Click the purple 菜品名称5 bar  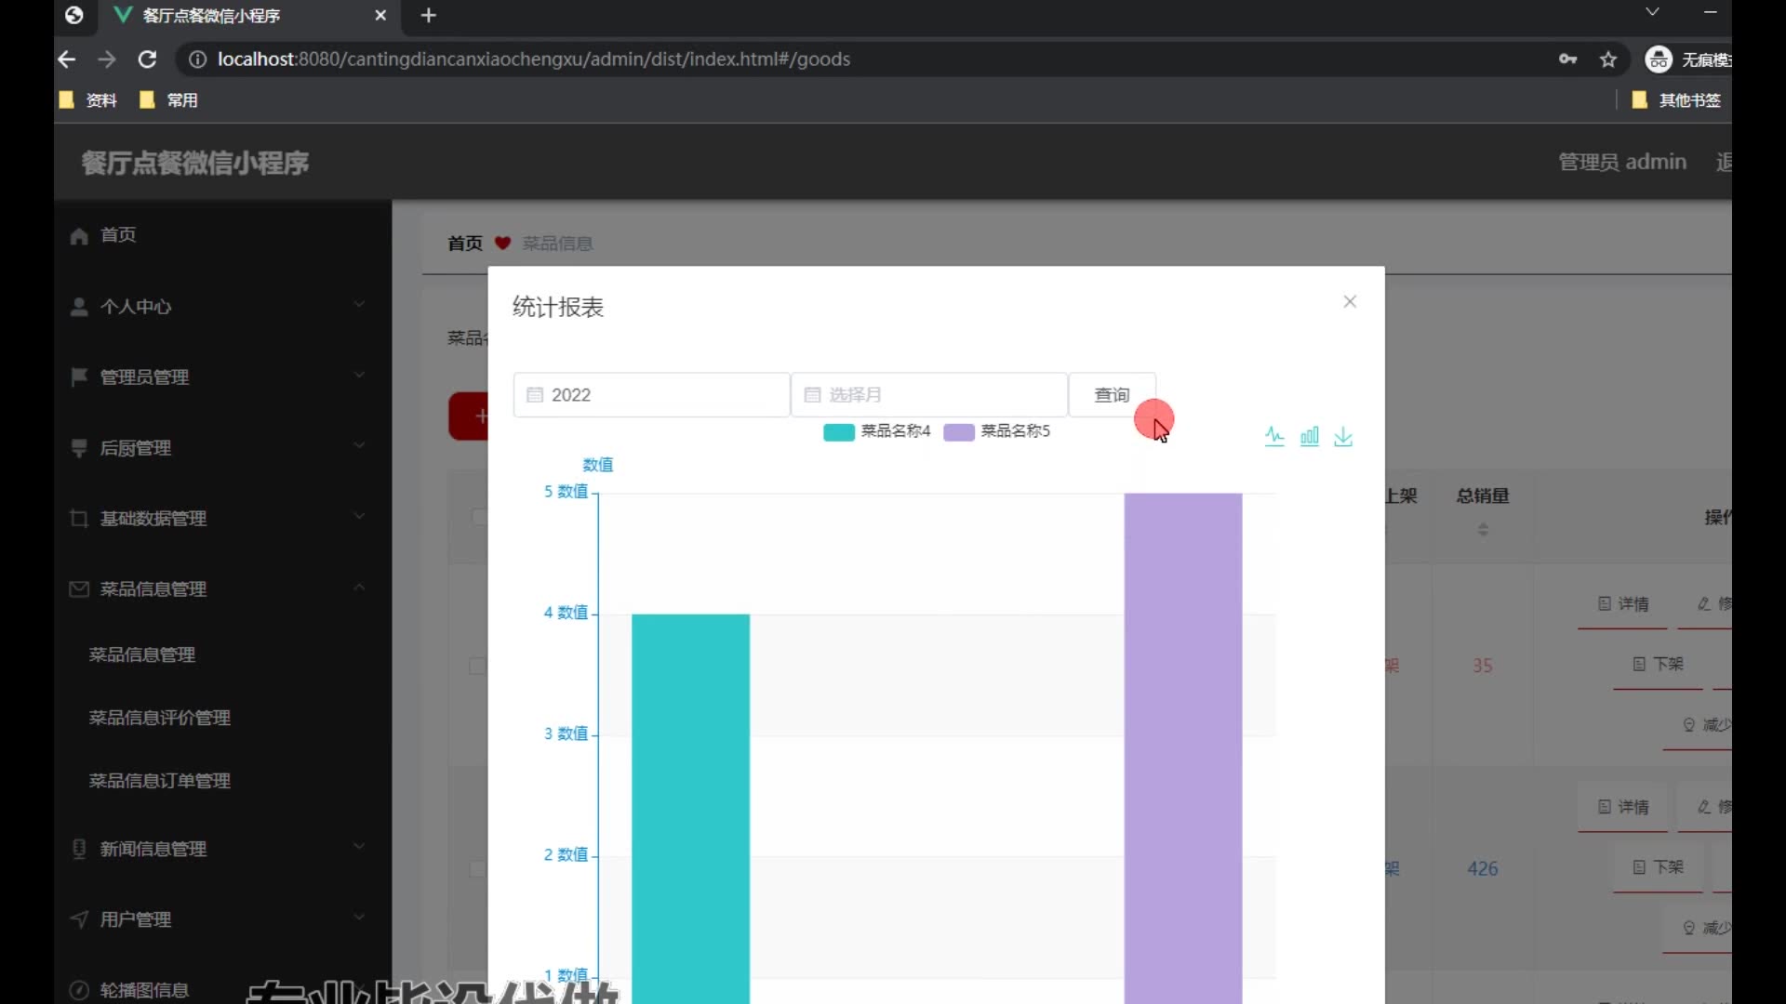point(1182,748)
